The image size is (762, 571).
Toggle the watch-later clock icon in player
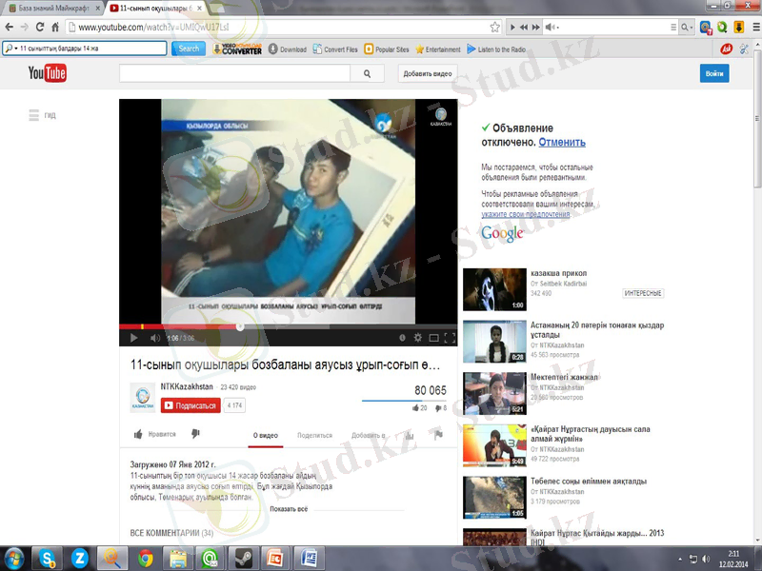[401, 338]
